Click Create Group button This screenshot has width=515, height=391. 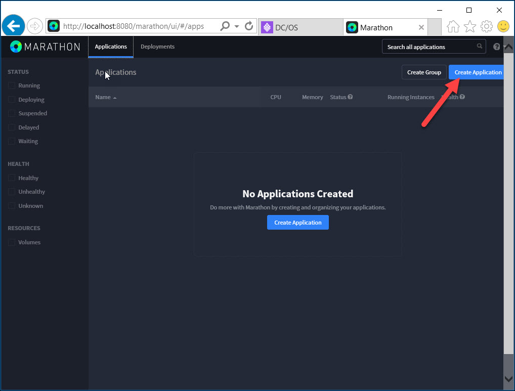click(x=424, y=72)
